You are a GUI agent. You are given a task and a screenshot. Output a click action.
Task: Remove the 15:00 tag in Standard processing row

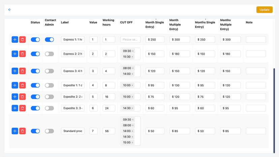[132, 143]
